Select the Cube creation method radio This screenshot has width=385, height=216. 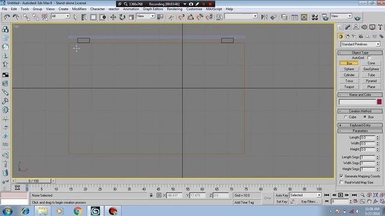[346, 117]
